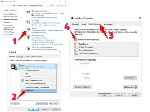This screenshot has width=150, height=112.
Task: Open the Communications tab
Action: point(36,57)
